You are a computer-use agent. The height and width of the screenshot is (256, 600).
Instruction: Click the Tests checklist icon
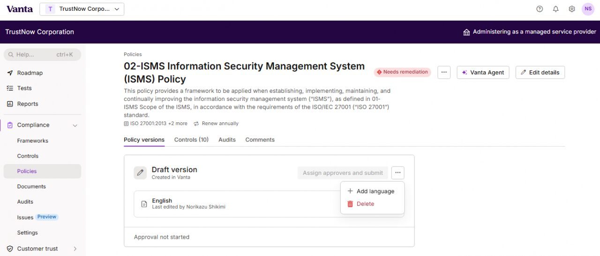10,88
